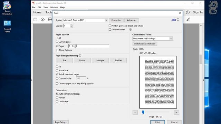Switch to the Home tab
Image resolution: width=221 pixels, height=124 pixels.
pos(37,12)
